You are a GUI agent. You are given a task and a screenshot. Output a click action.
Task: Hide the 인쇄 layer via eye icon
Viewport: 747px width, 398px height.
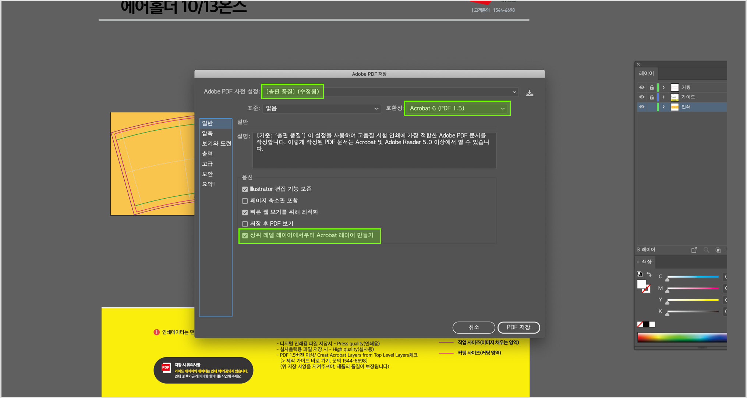click(x=642, y=107)
